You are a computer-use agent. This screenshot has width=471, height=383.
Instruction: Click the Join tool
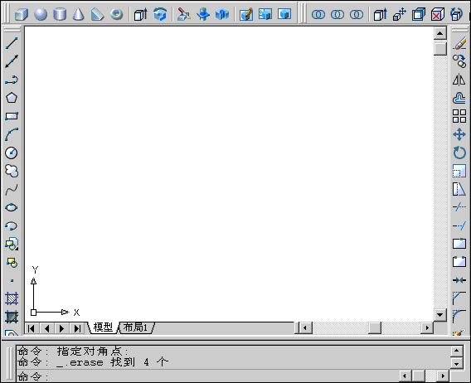tap(459, 280)
